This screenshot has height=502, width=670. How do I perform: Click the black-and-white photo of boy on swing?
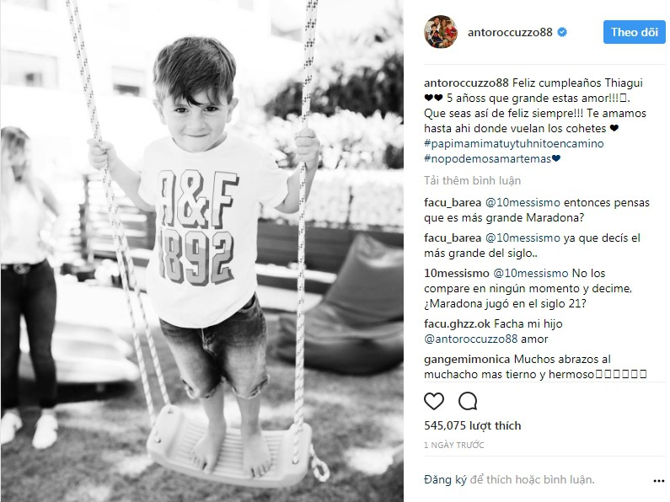pos(202,251)
